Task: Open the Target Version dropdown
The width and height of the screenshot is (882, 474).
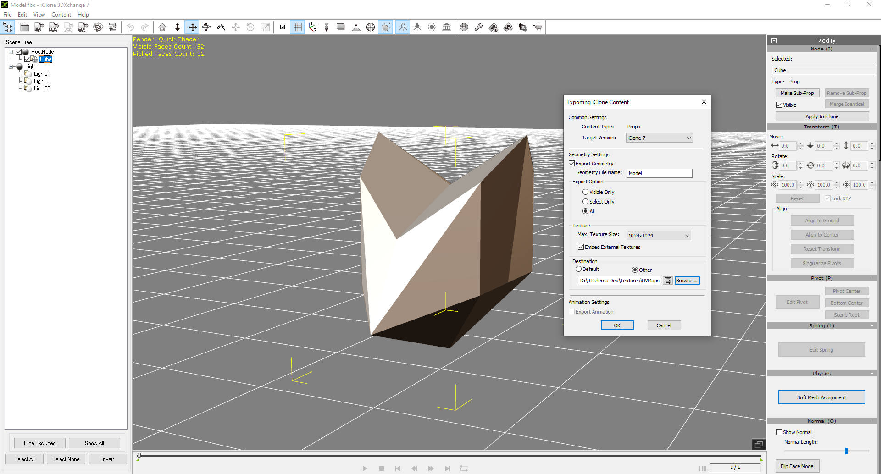Action: (659, 138)
